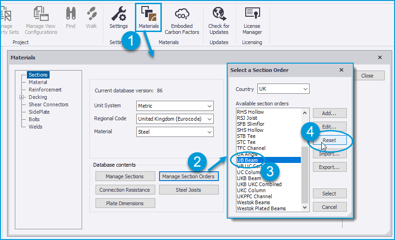
Task: Select STB Tee section order
Action: pyautogui.click(x=246, y=136)
